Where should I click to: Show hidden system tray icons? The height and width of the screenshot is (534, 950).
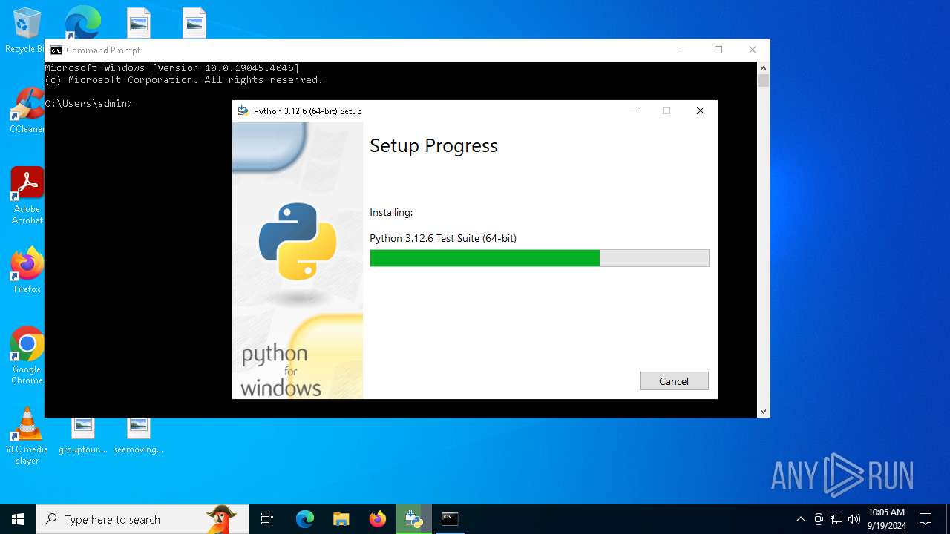click(800, 519)
